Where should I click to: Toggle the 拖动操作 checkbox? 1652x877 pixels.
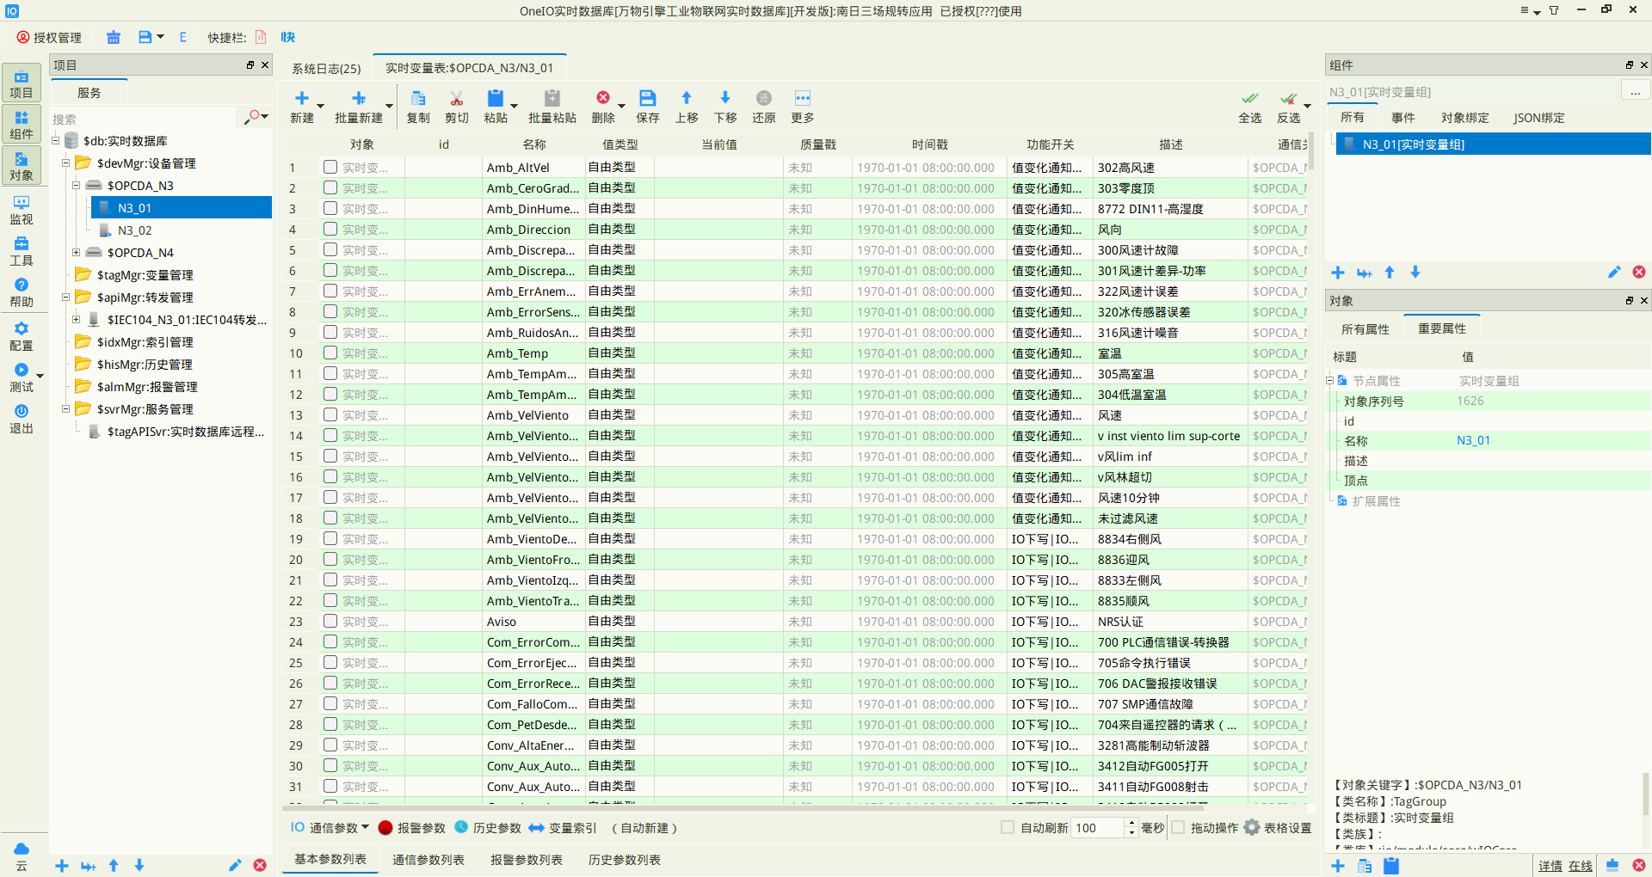pyautogui.click(x=1178, y=827)
